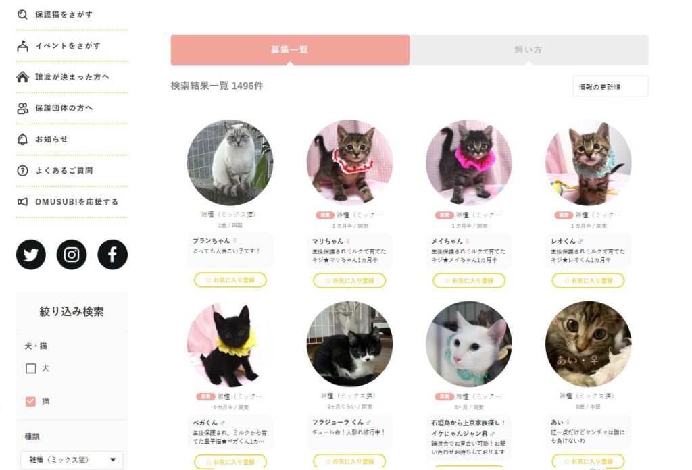
Task: Click お気に入り登録 under レオくん
Action: (x=589, y=280)
